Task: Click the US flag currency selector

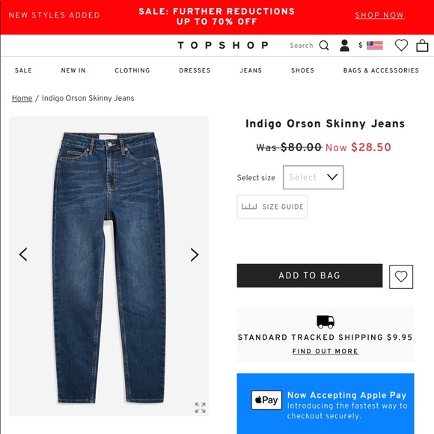Action: tap(374, 46)
